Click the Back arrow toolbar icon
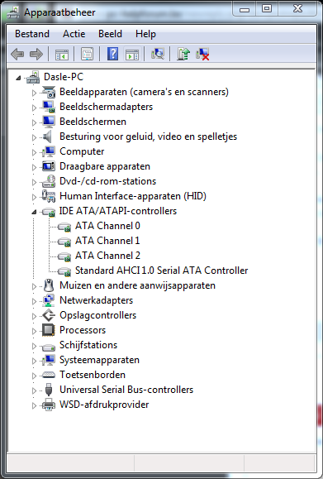Viewport: 323px width, 479px height. click(x=17, y=55)
